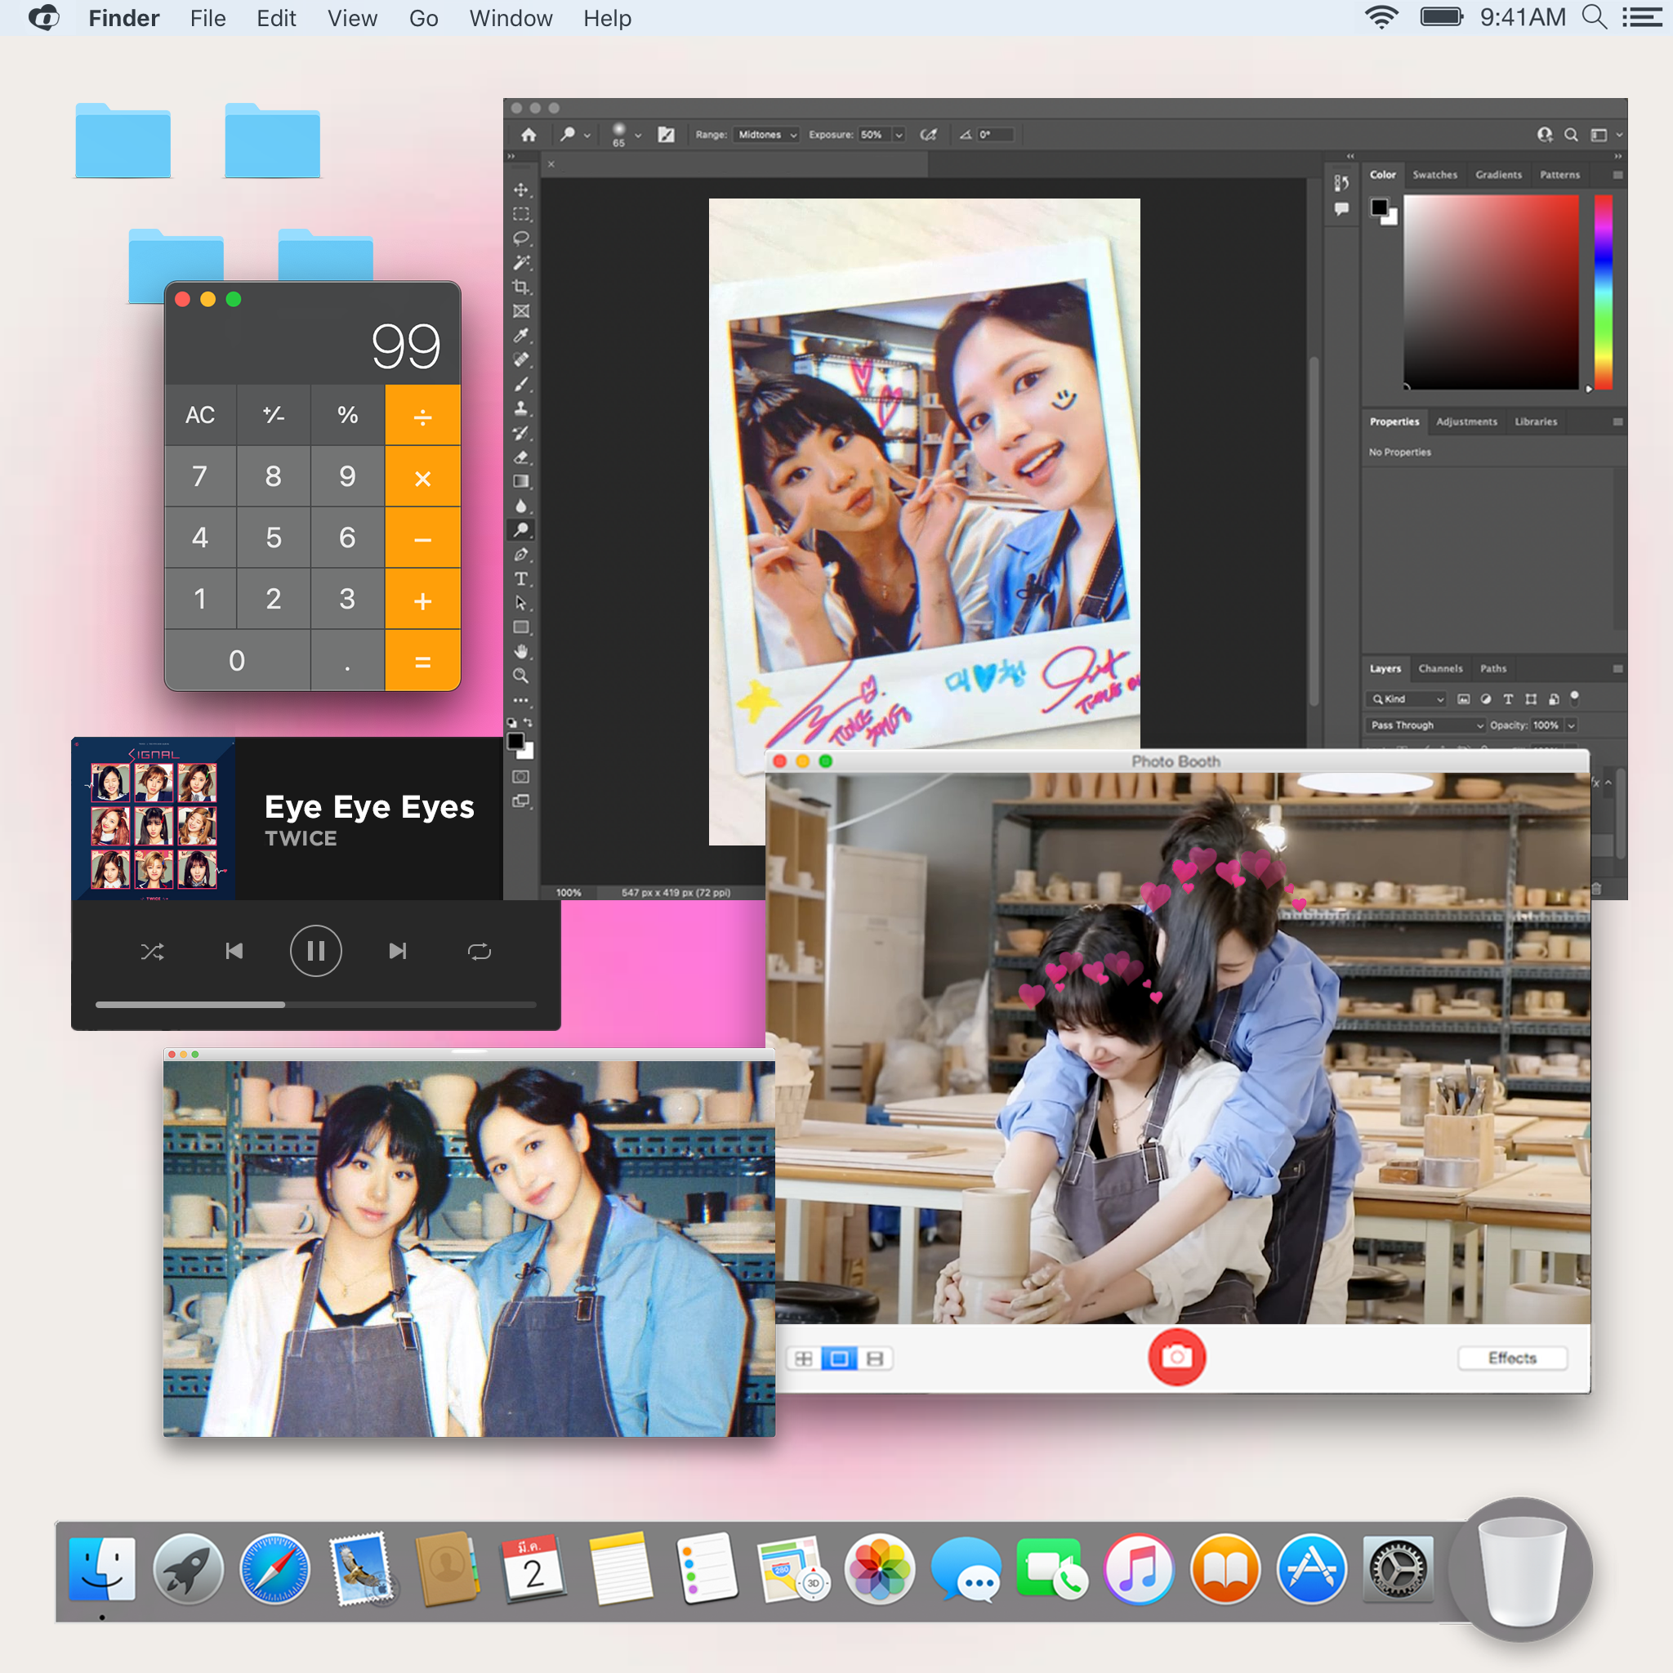Select the Hand tool
The height and width of the screenshot is (1673, 1673).
(520, 651)
